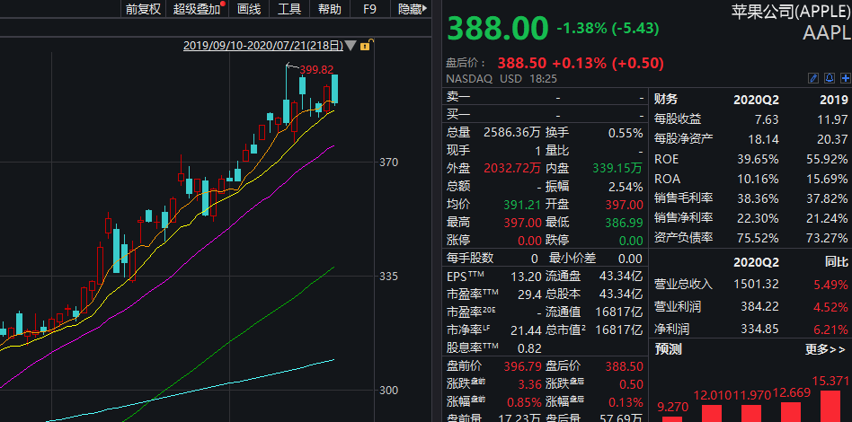
Task: Click the 2019/09/10-2020/07/21 date range link
Action: 263,46
